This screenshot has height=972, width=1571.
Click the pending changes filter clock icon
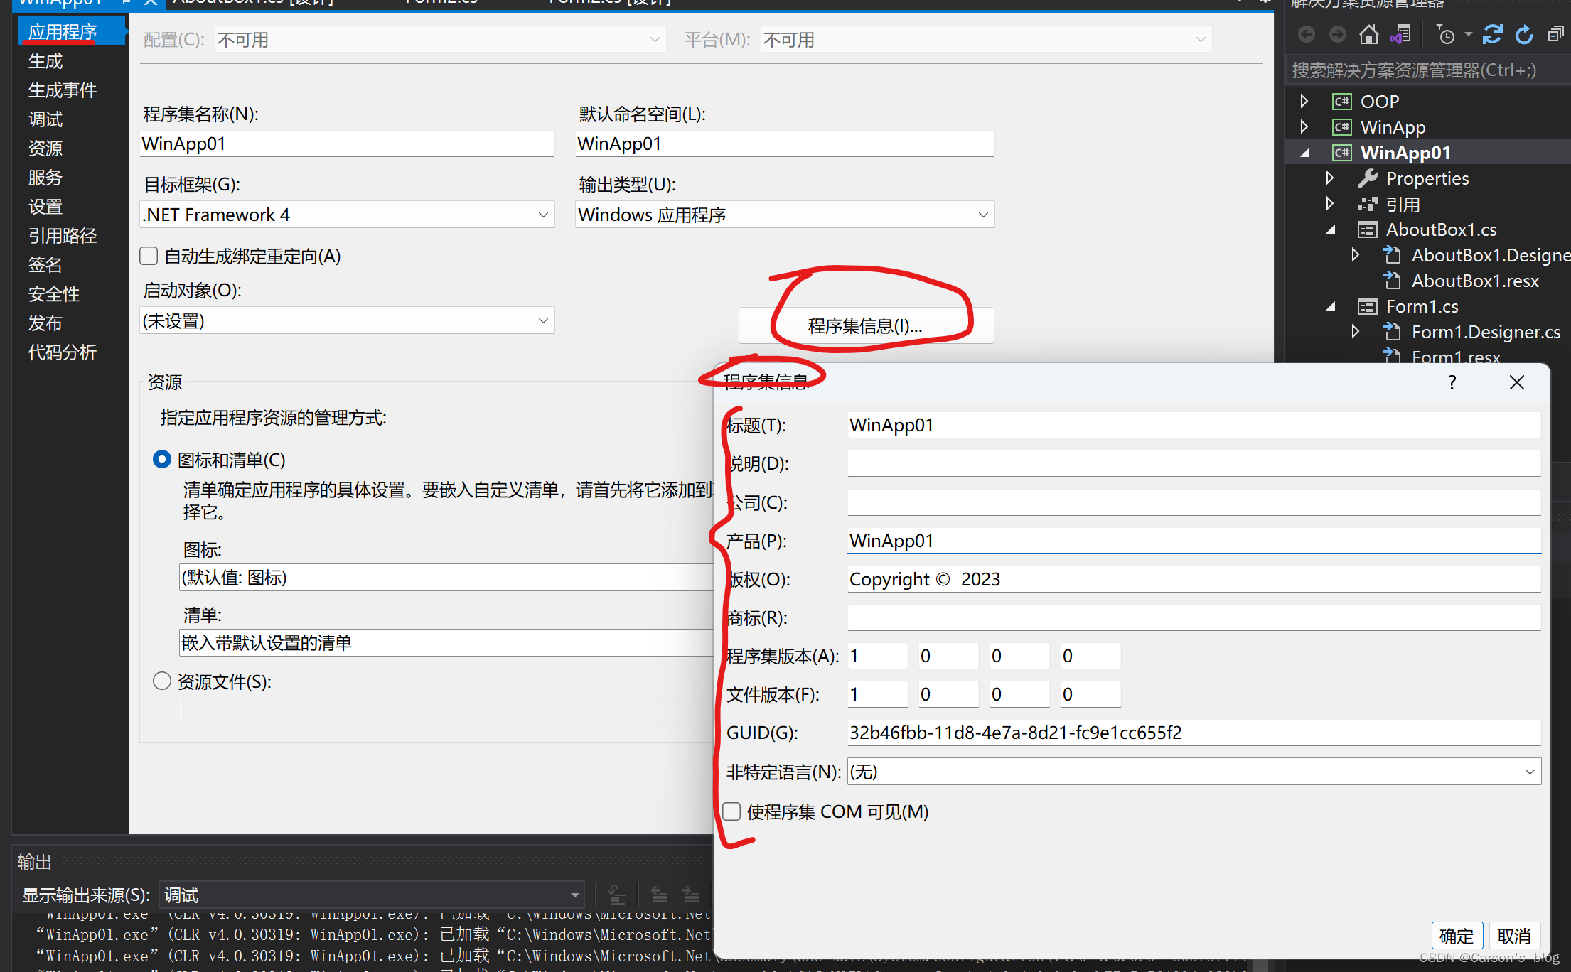(x=1444, y=34)
